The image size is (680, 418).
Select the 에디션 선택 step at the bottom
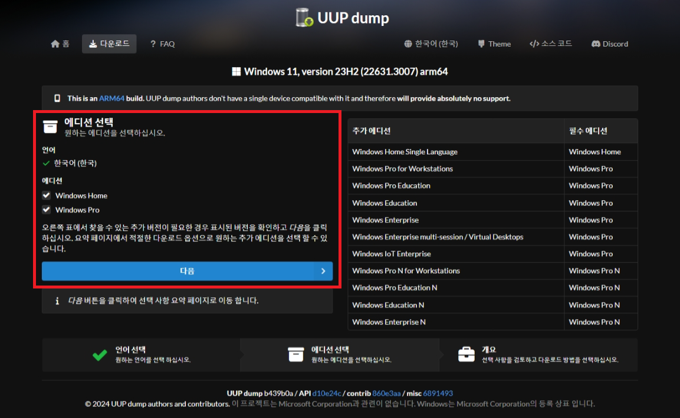[x=340, y=354]
